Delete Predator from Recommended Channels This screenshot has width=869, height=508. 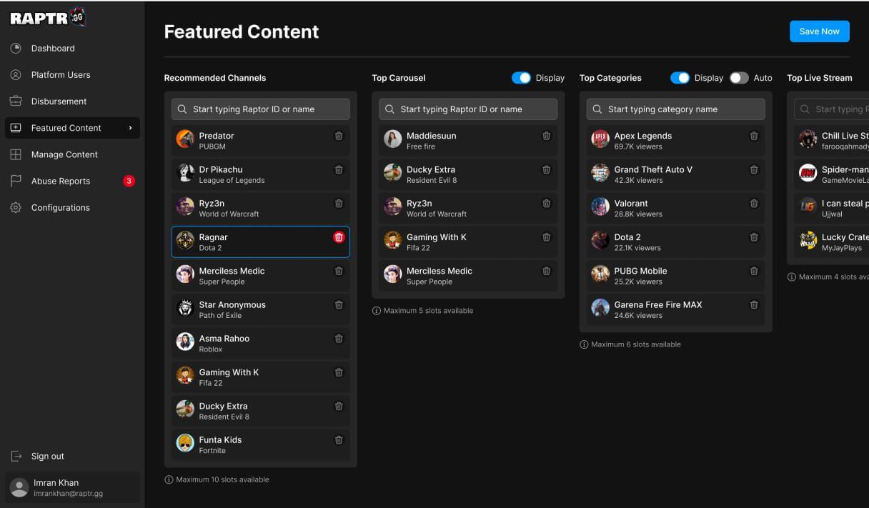[x=339, y=136]
